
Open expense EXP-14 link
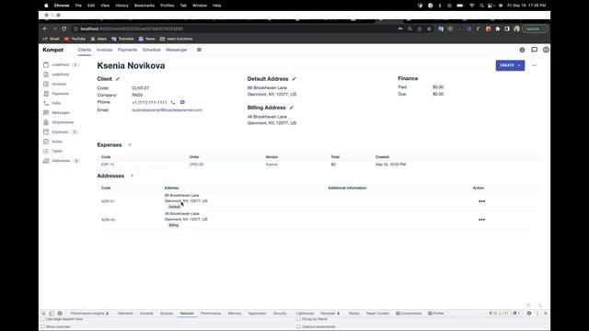(x=108, y=165)
